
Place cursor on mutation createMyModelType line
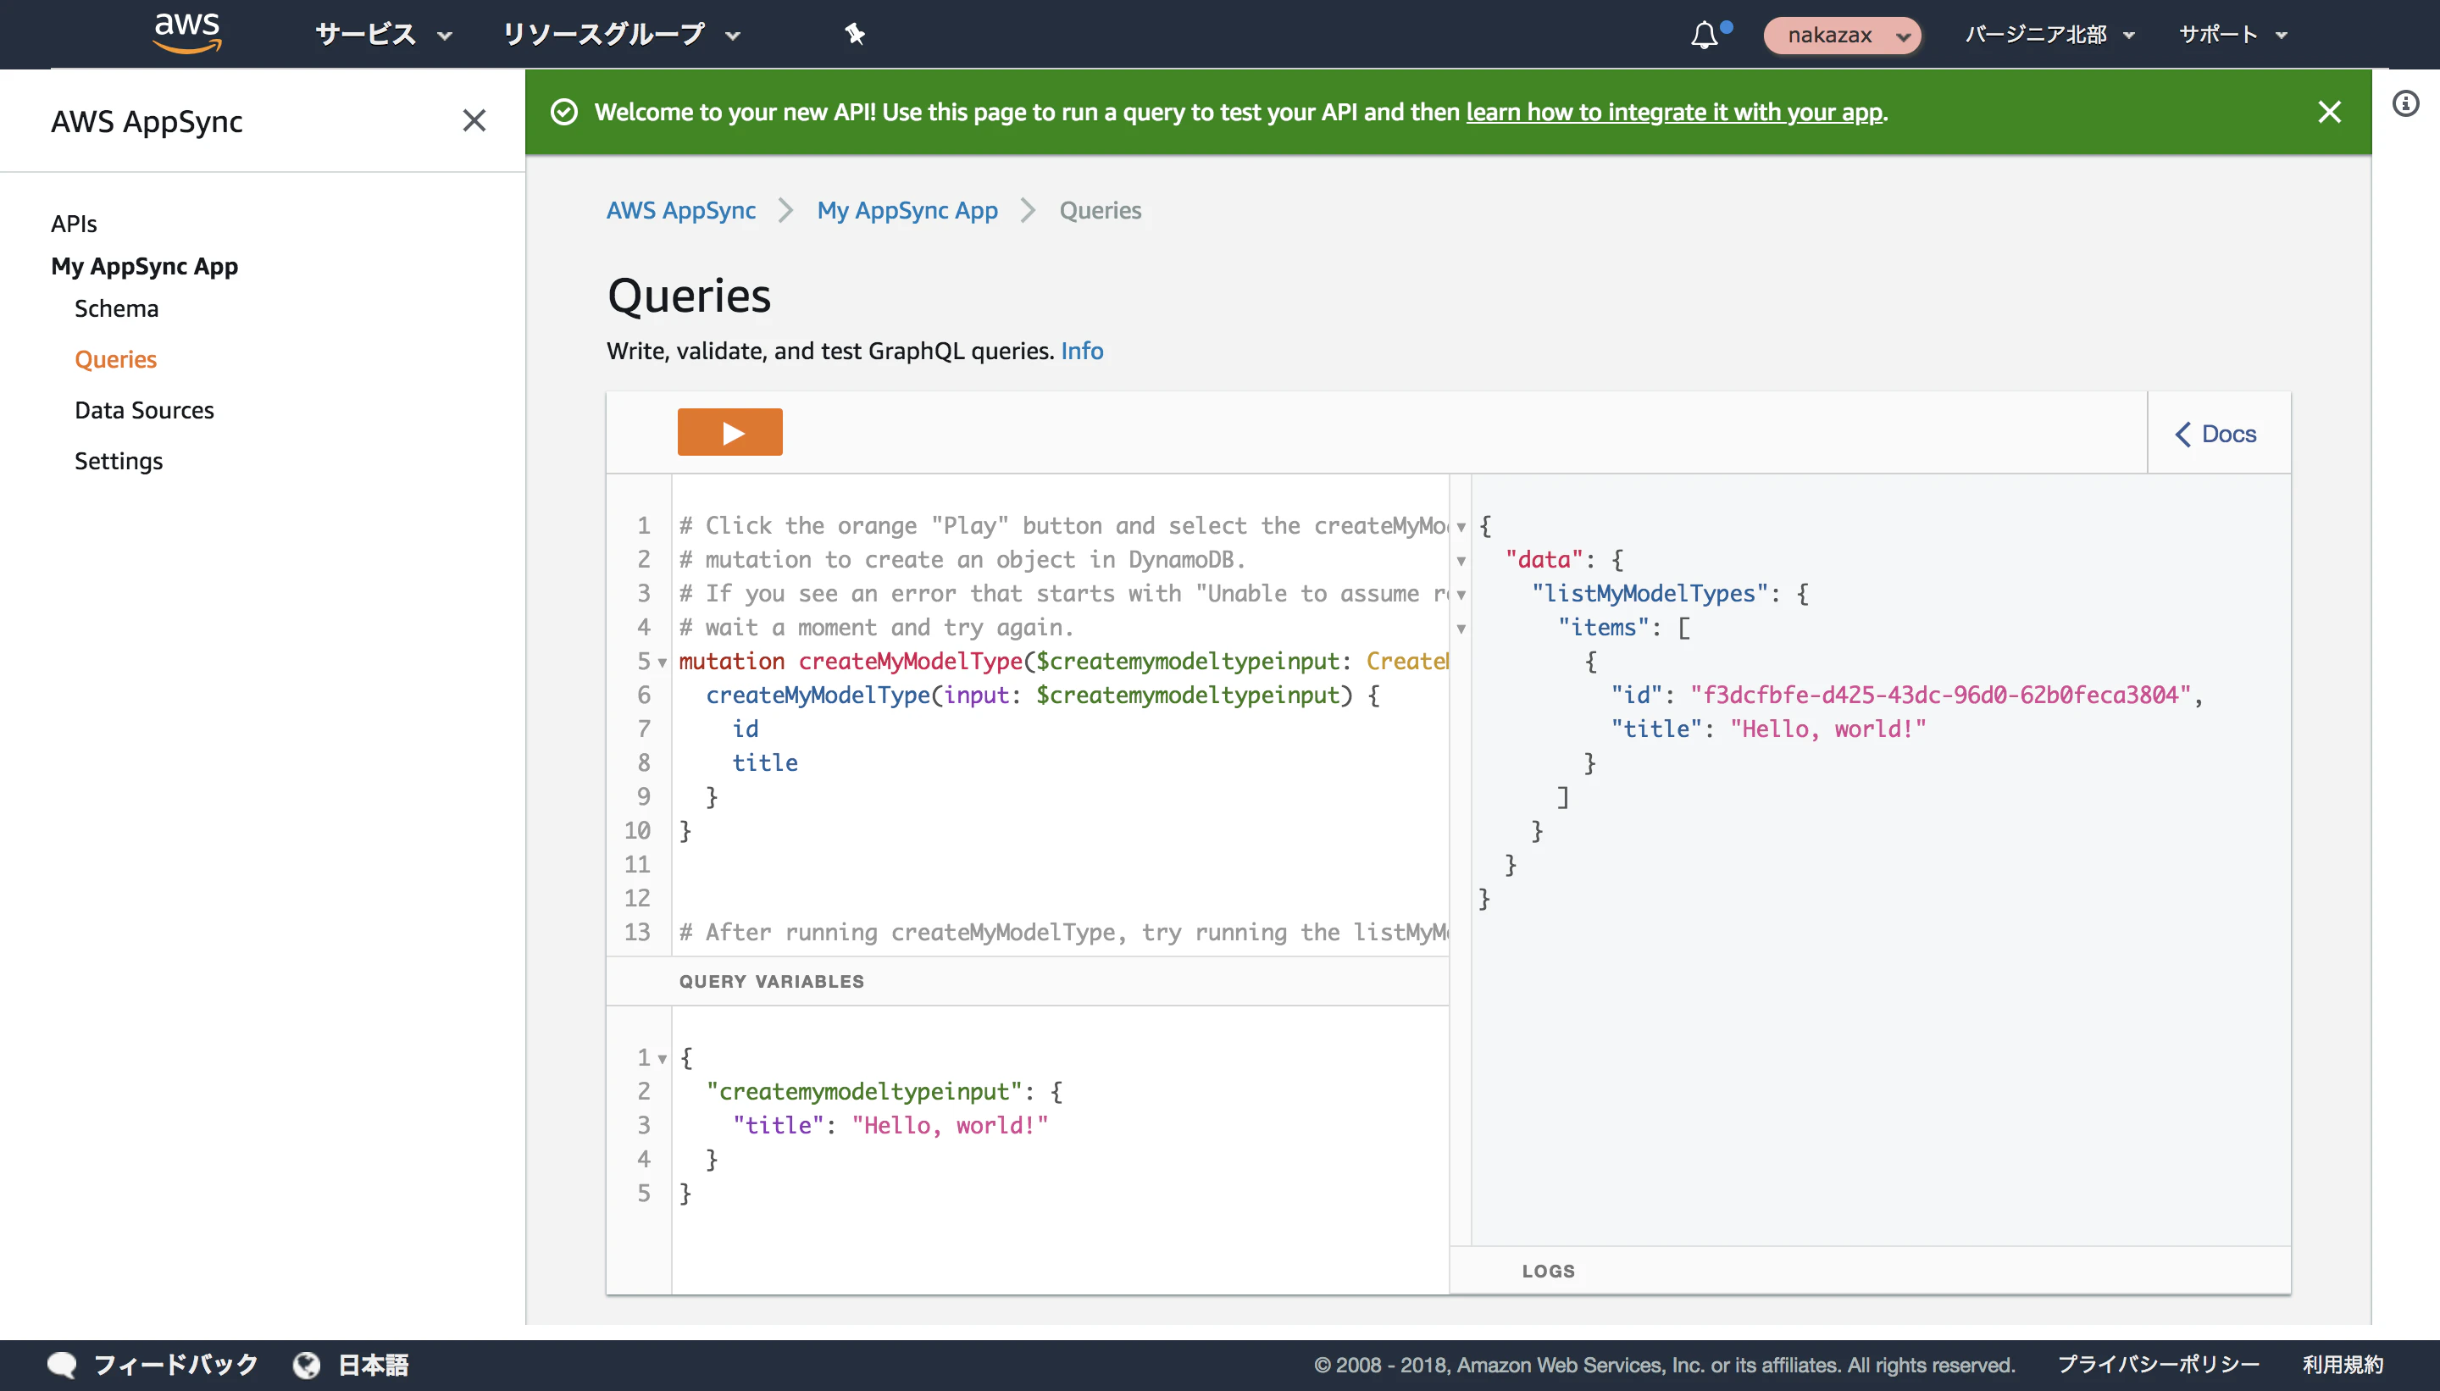pos(1063,661)
